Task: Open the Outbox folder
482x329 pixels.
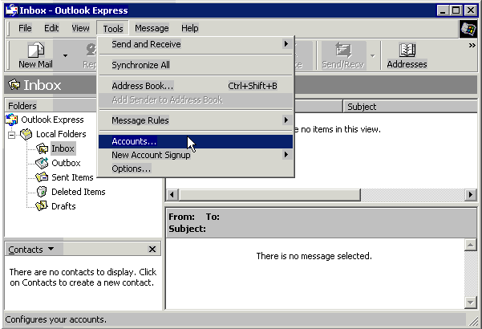Action: [65, 163]
